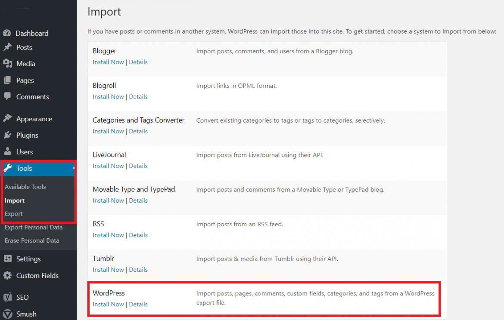The width and height of the screenshot is (504, 320).
Task: Open the Users person icon
Action: coord(9,151)
